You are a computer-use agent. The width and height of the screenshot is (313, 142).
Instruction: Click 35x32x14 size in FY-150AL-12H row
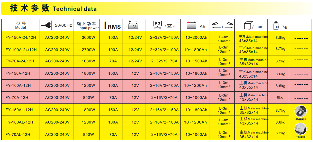tap(248, 112)
